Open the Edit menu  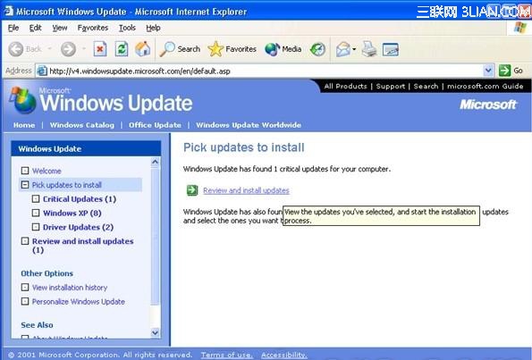[35, 28]
